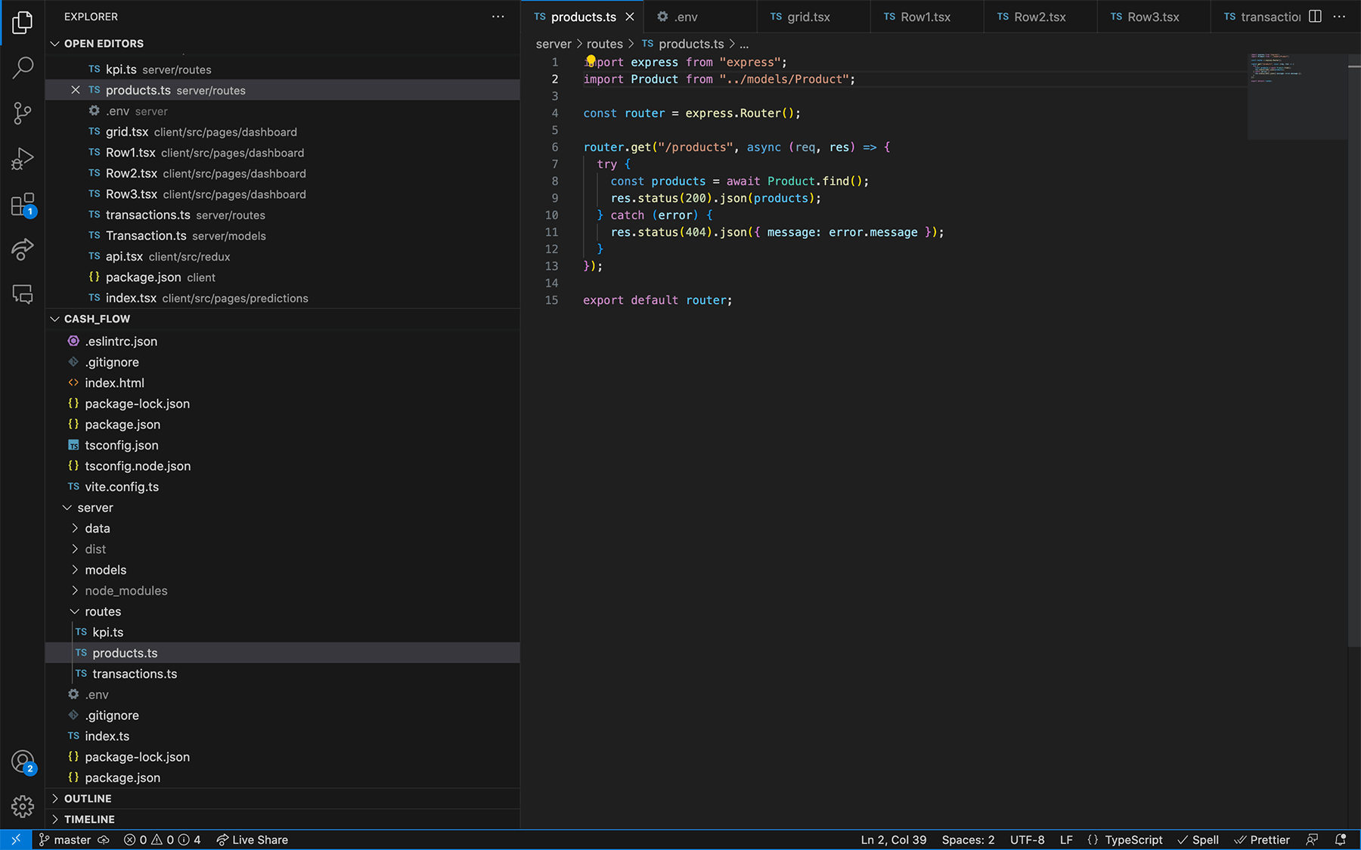
Task: Open Explorer Views and More Actions ellipsis
Action: point(498,17)
